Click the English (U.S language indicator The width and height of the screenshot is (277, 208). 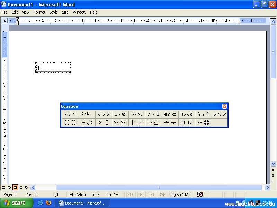coord(179,194)
